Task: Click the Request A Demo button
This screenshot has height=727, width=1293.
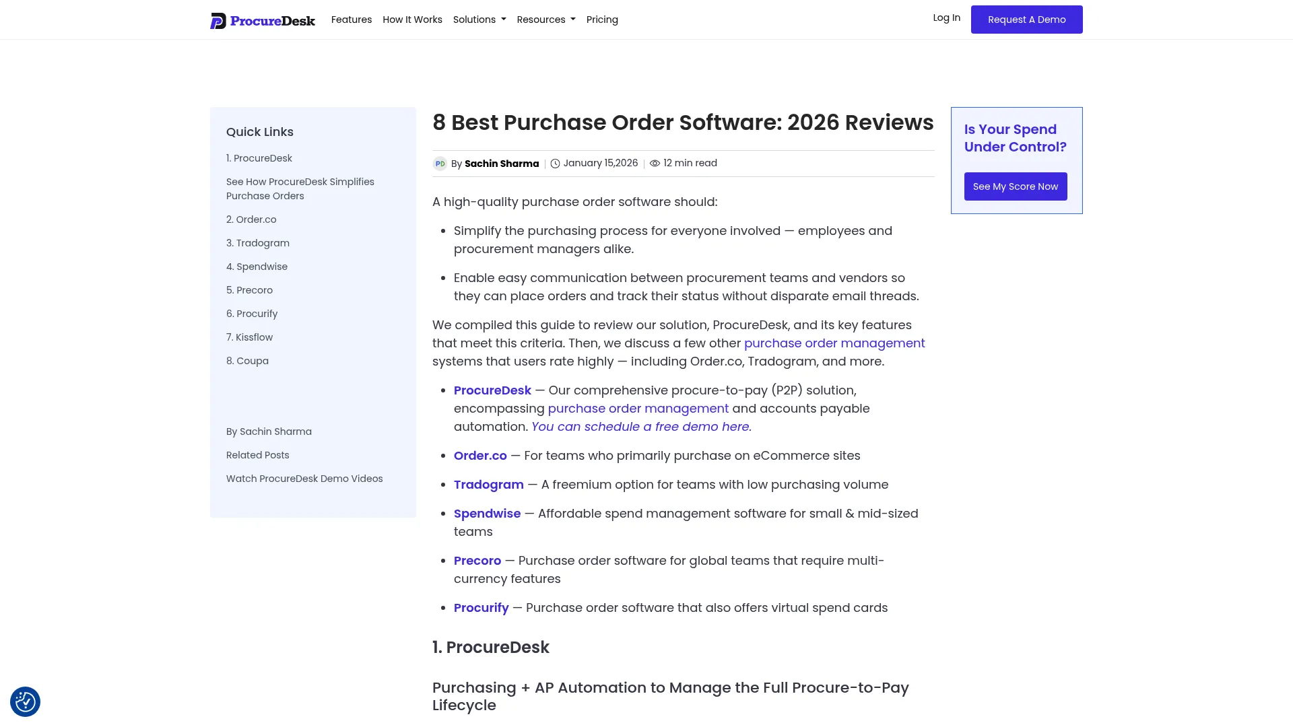Action: click(1026, 19)
